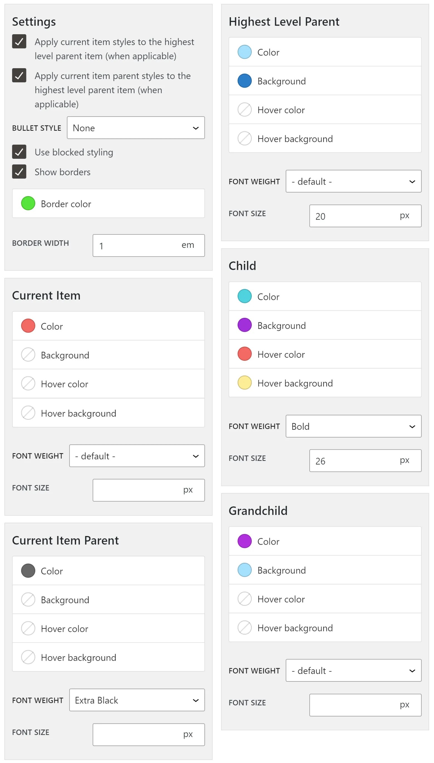
Task: Disable "Use blocked styling"
Action: click(x=19, y=152)
